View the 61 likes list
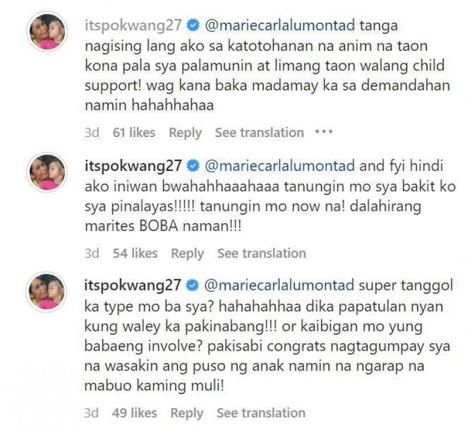The width and height of the screenshot is (468, 428). (134, 132)
